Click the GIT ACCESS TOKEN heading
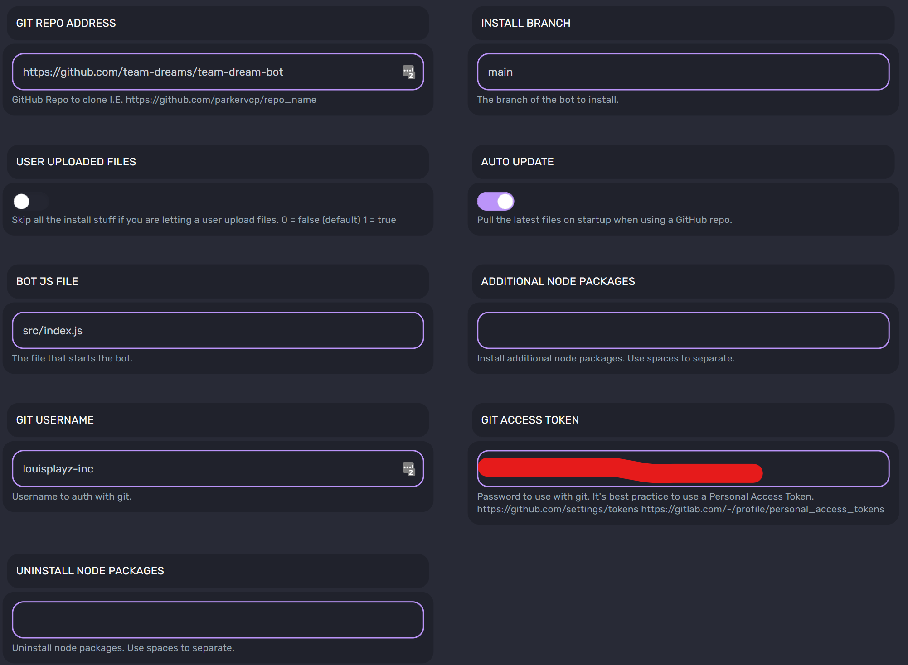The image size is (908, 665). (529, 420)
